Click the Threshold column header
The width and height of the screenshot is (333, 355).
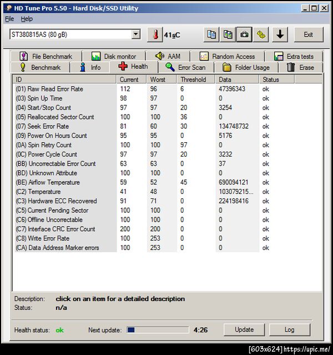(x=196, y=79)
